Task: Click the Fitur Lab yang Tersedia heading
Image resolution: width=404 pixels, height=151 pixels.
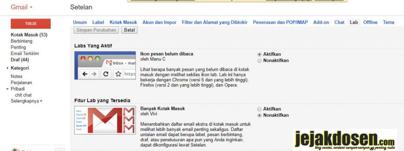Action: point(102,100)
